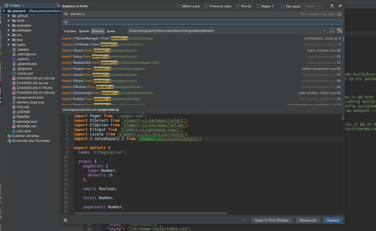This screenshot has height=231, width=376.
Task: Switch to the In Project scope tab
Action: 70,31
